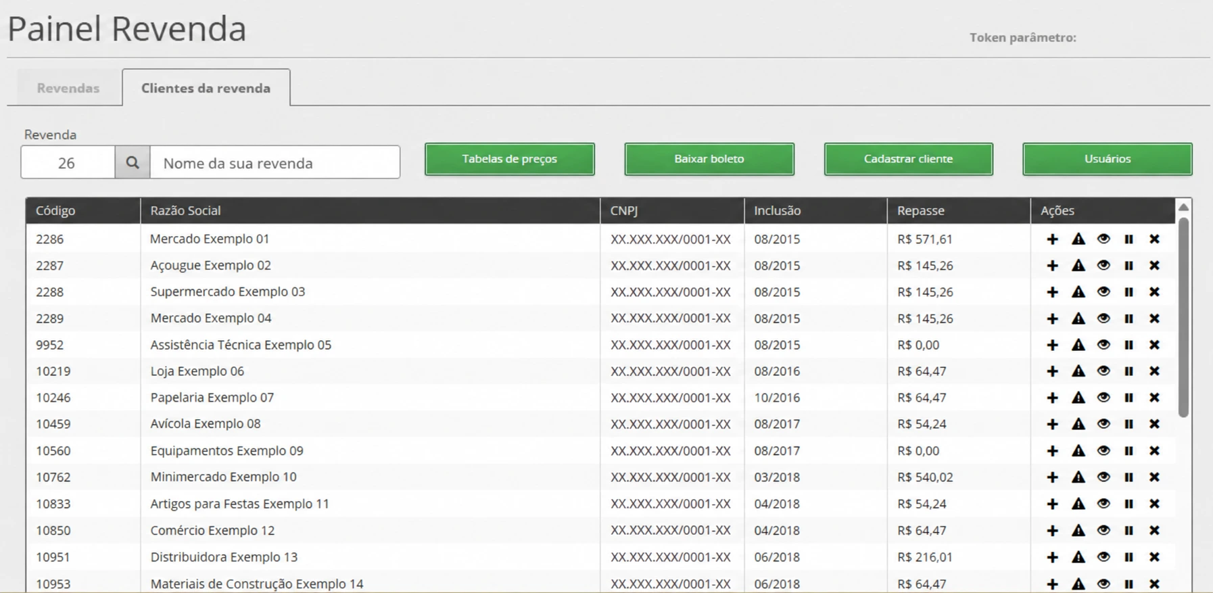The image size is (1213, 593).
Task: Select the Clientes da revenda tab
Action: point(206,88)
